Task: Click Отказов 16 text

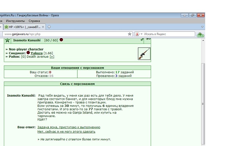Action: (44, 76)
